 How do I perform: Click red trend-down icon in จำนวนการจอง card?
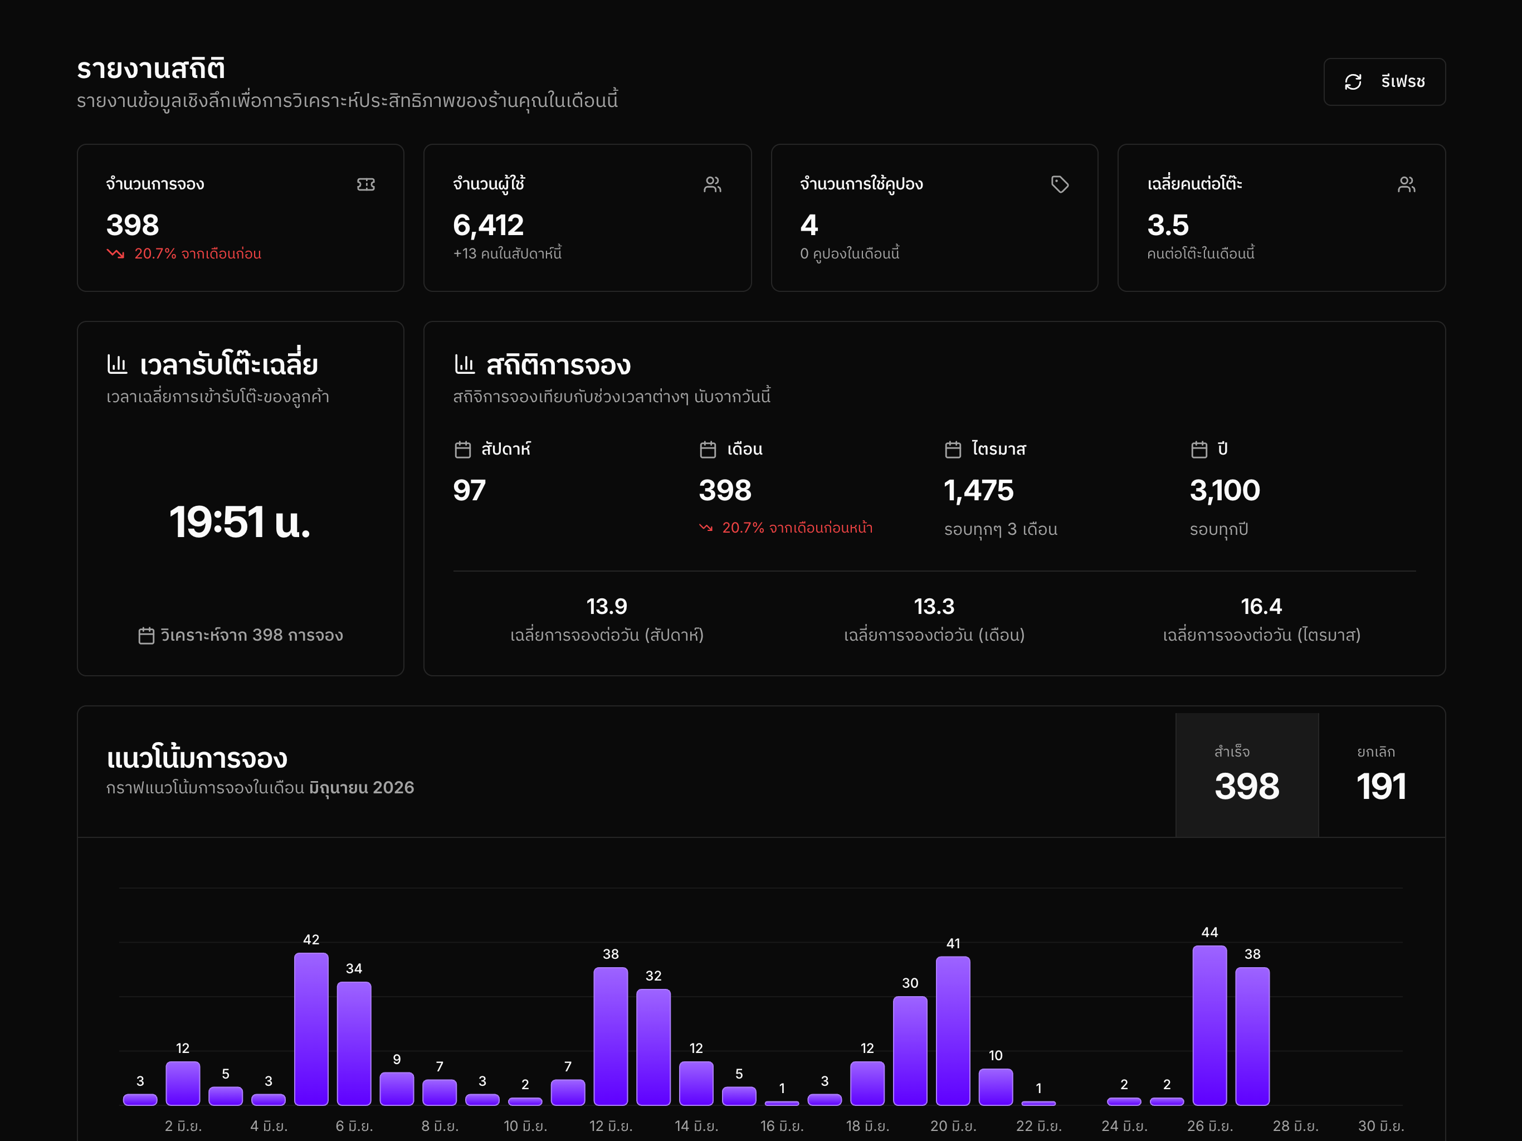point(115,253)
